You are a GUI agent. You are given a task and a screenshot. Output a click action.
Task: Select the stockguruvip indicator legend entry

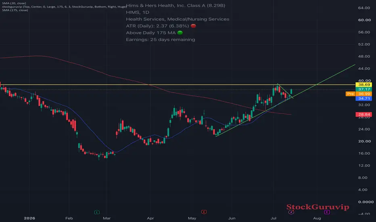(64, 7)
